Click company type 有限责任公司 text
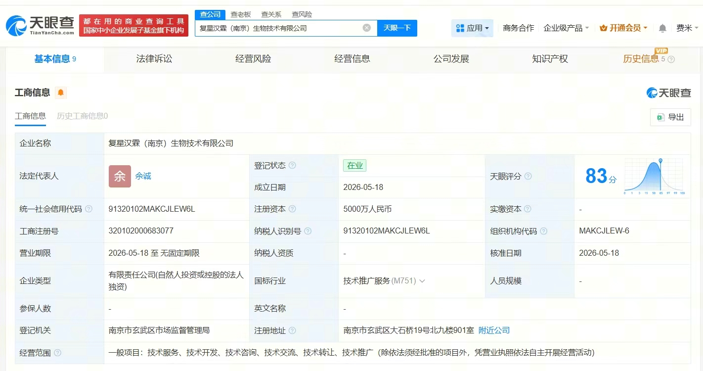This screenshot has width=703, height=371. pyautogui.click(x=176, y=280)
